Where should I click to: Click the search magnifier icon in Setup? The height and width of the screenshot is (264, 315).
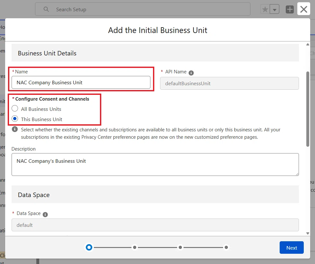(46, 9)
